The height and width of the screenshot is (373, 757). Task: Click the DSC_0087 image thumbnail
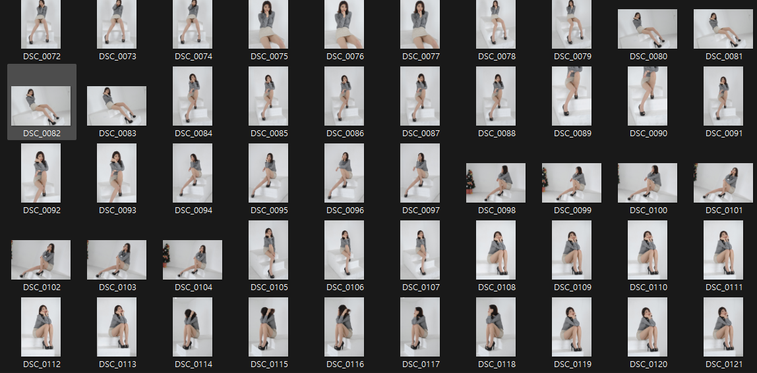[x=420, y=96]
